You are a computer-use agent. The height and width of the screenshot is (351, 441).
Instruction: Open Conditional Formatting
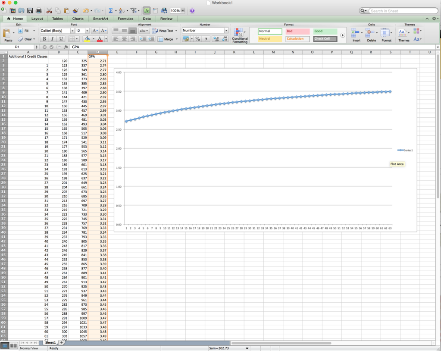point(240,35)
